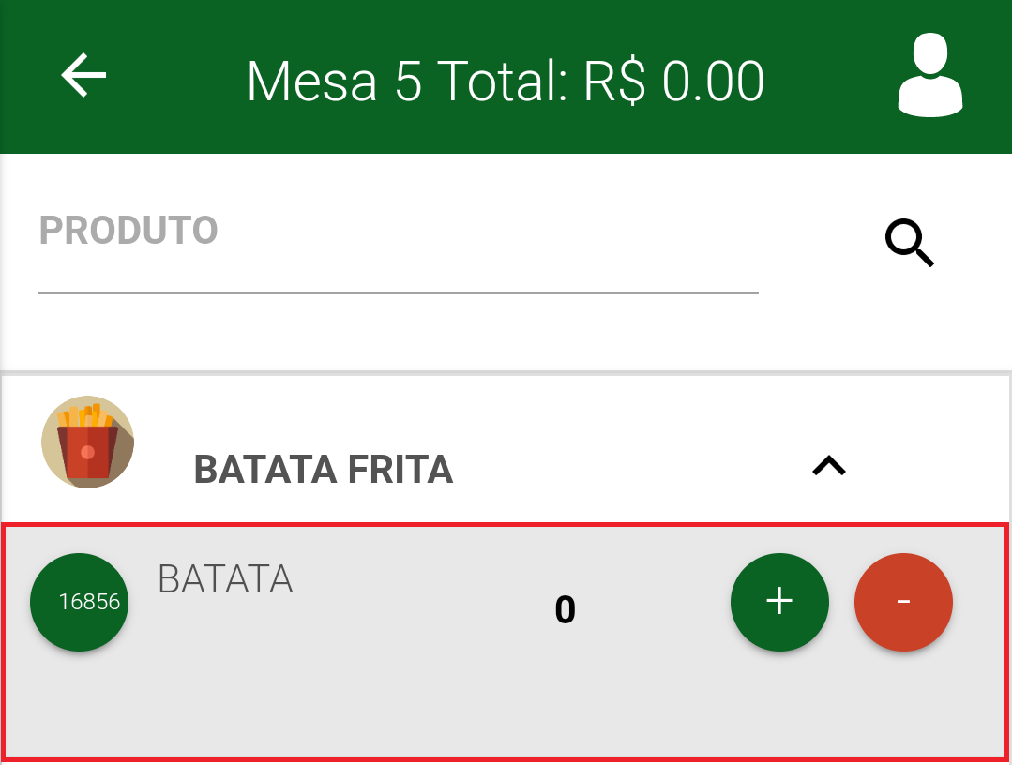Click the search field underline area

(399, 292)
